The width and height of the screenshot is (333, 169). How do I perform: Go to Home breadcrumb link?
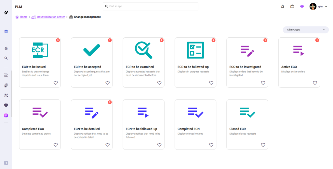pyautogui.click(x=23, y=17)
